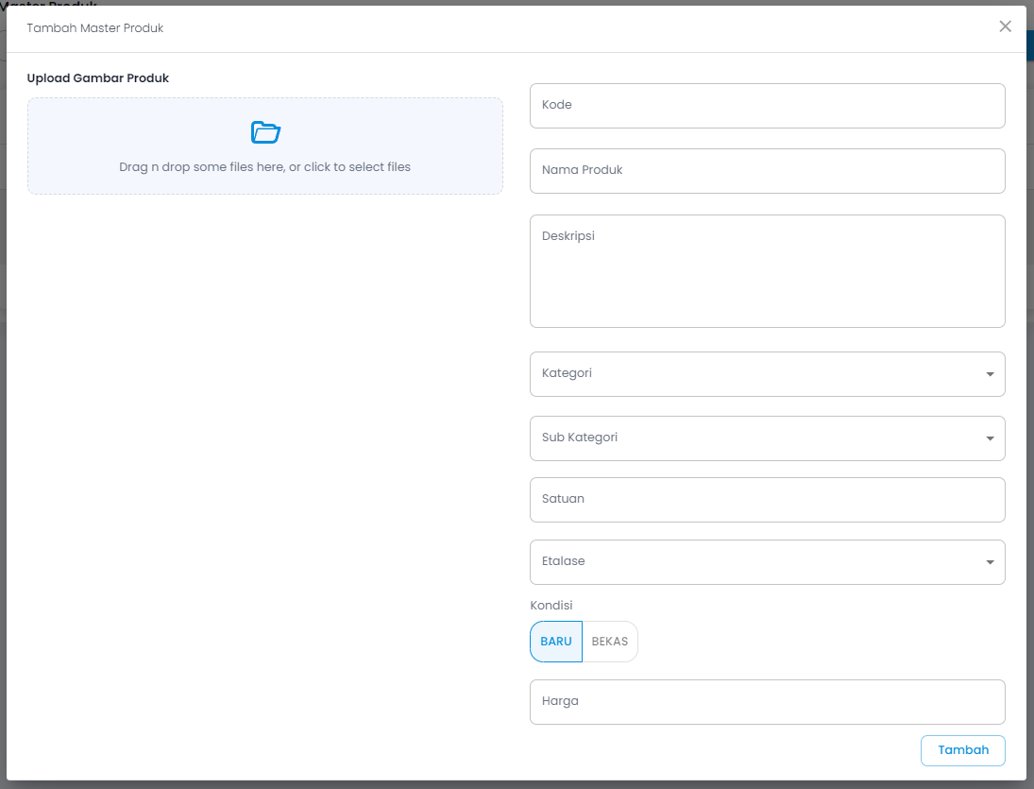Focus the Harga price field
Image resolution: width=1034 pixels, height=789 pixels.
(768, 701)
